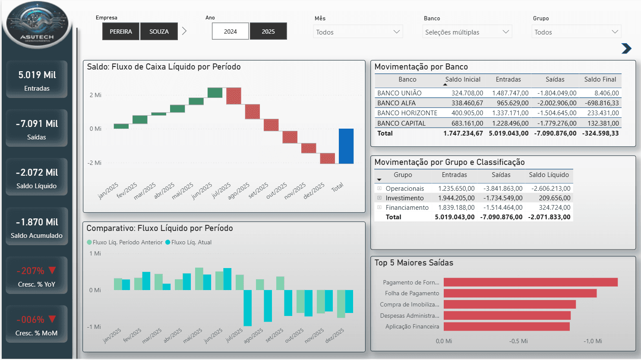The height and width of the screenshot is (360, 641).
Task: Go to next page via blue arrow
Action: coord(626,48)
